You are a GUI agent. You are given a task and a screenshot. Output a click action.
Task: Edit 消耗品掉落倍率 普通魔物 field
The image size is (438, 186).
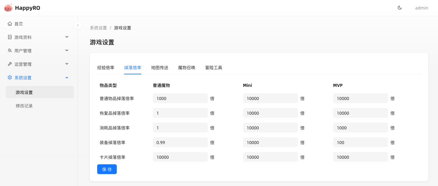[180, 128]
